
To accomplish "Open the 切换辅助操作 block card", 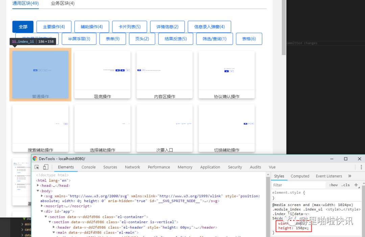I will (226, 128).
